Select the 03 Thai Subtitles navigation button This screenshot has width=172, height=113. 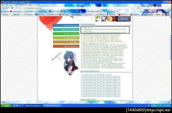coord(66,34)
